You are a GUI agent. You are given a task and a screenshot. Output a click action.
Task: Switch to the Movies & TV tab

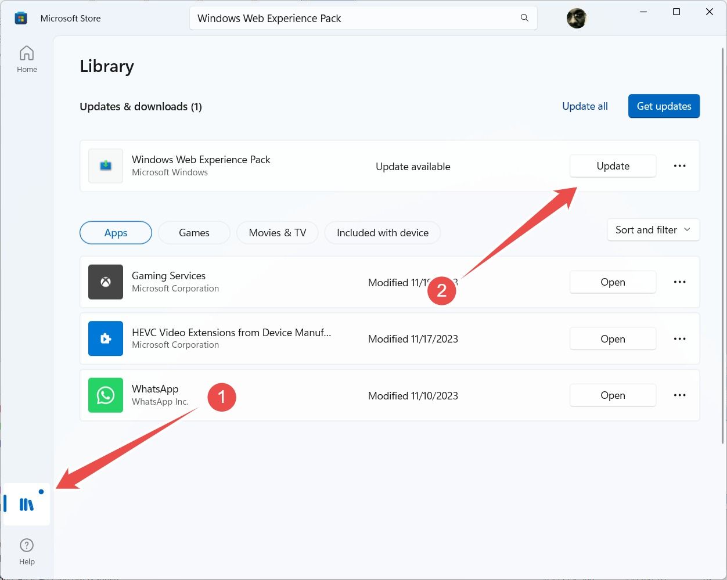pyautogui.click(x=278, y=233)
